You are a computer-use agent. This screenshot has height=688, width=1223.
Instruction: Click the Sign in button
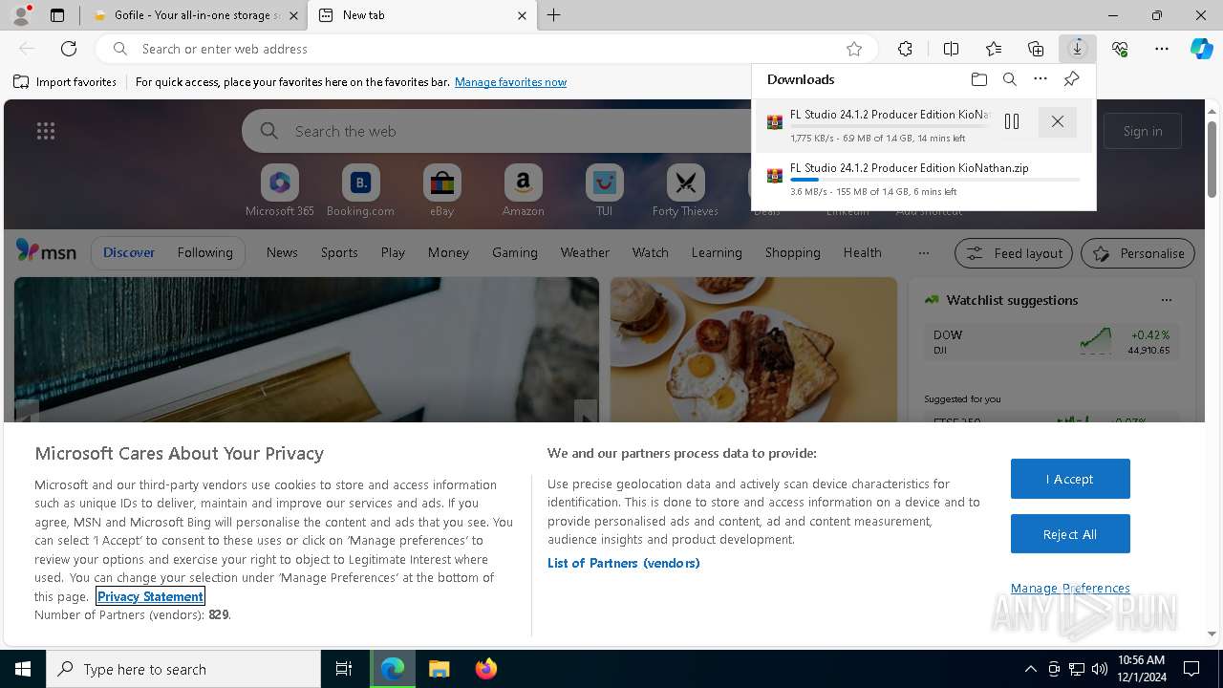pos(1143,131)
